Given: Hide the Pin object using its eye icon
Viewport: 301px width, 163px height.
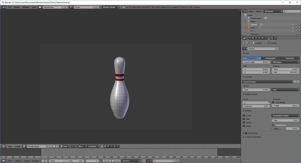Looking at the screenshot, I should (x=293, y=31).
